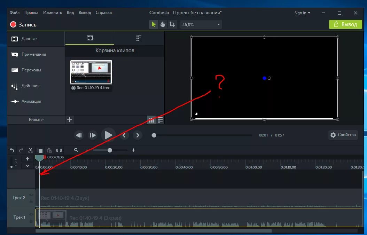Expand the marker track chevron
This screenshot has width=367, height=235.
click(28, 166)
